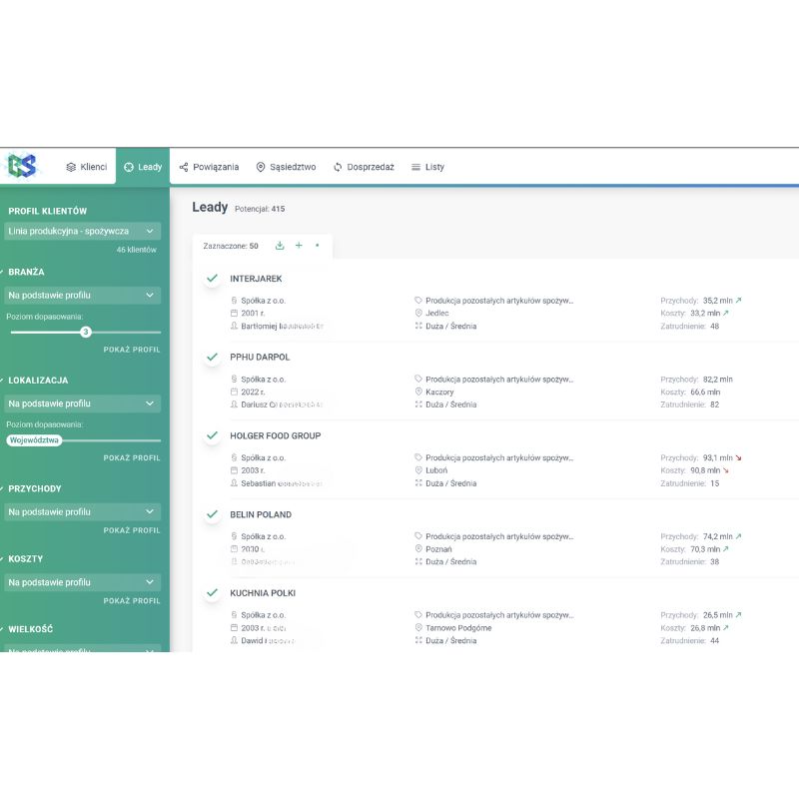Click the red cost trend arrow for HOLGER FOOD GROUP

[x=726, y=470]
